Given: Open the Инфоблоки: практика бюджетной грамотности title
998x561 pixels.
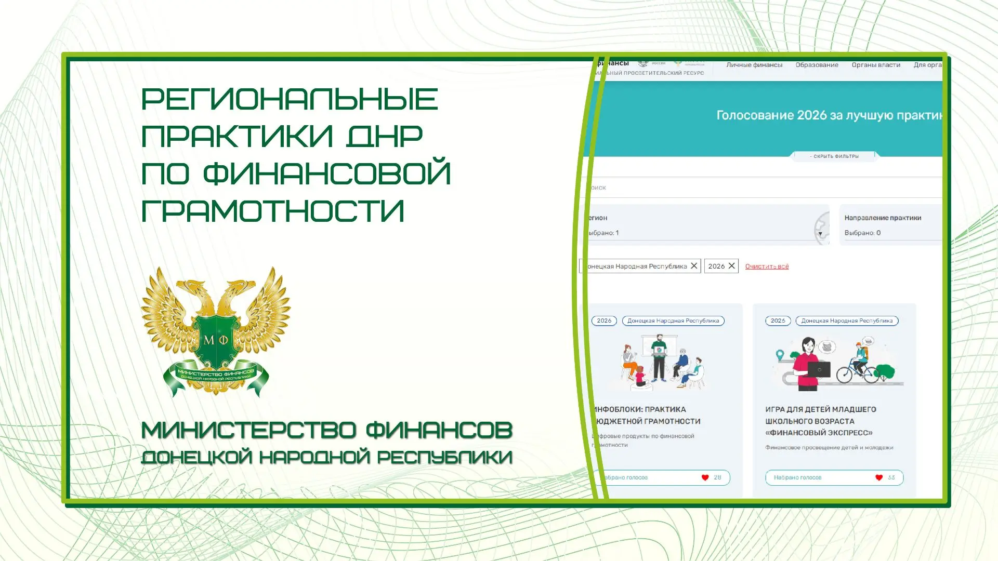Looking at the screenshot, I should pos(646,416).
